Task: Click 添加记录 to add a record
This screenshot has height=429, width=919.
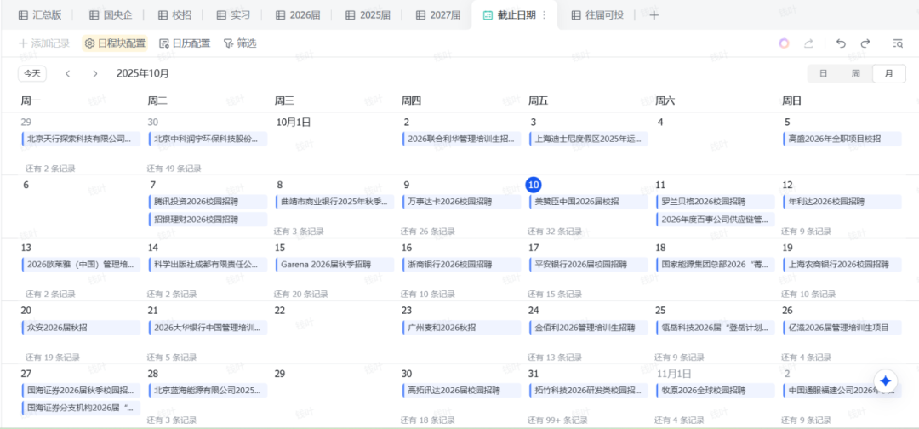Action: [44, 43]
